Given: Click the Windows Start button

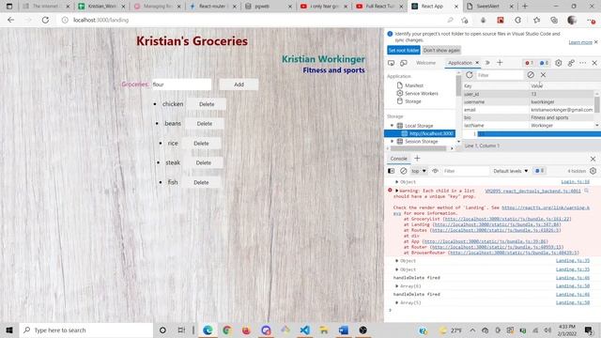Looking at the screenshot, I should (x=9, y=330).
